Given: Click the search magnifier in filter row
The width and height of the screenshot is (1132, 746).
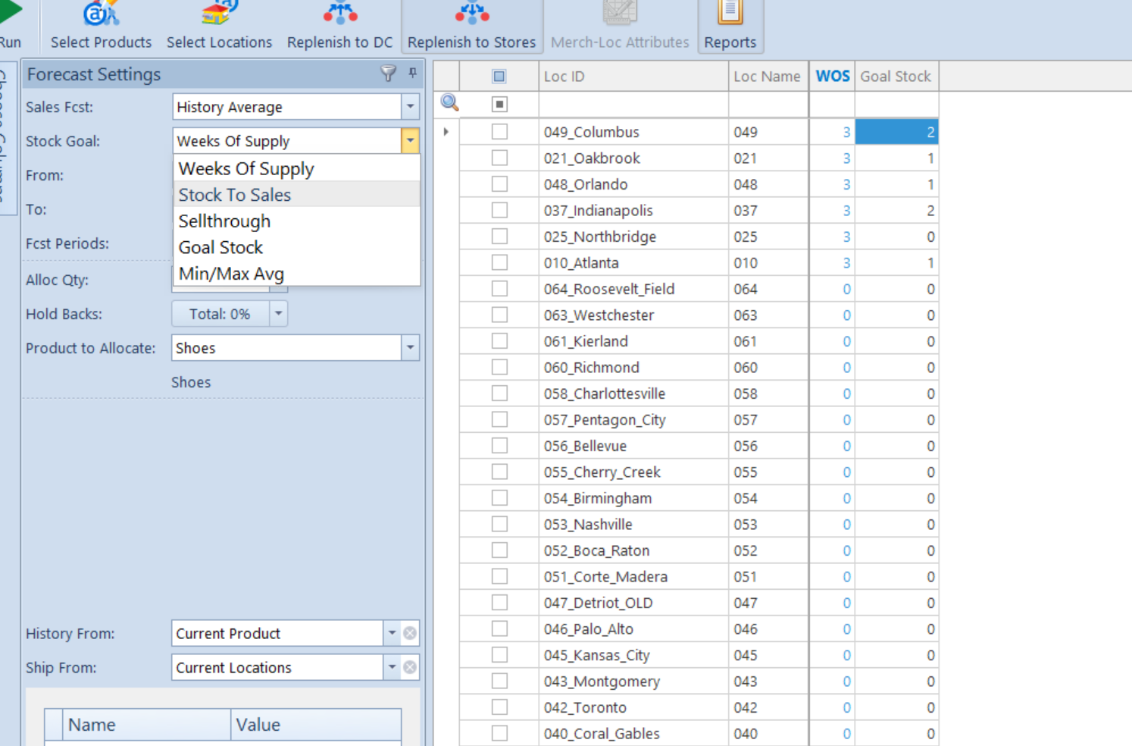Looking at the screenshot, I should pos(449,103).
